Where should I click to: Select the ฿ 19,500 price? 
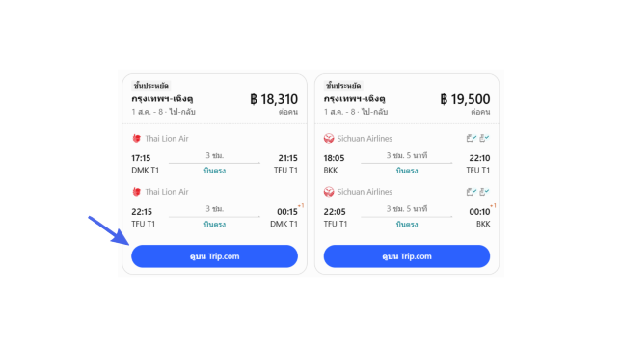pyautogui.click(x=466, y=99)
